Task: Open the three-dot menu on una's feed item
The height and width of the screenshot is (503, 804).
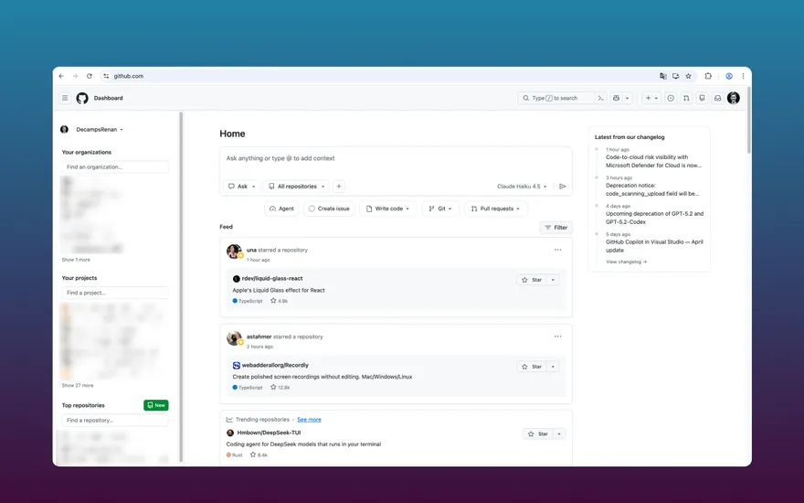Action: (558, 250)
